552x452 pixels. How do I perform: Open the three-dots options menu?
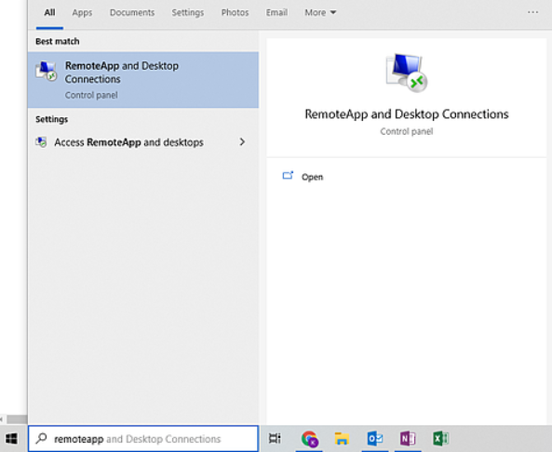pyautogui.click(x=532, y=12)
